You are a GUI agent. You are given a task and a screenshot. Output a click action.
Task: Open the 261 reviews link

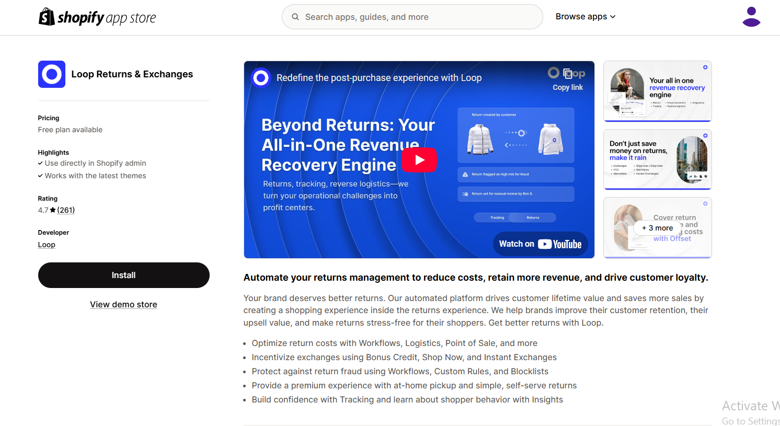pos(66,210)
